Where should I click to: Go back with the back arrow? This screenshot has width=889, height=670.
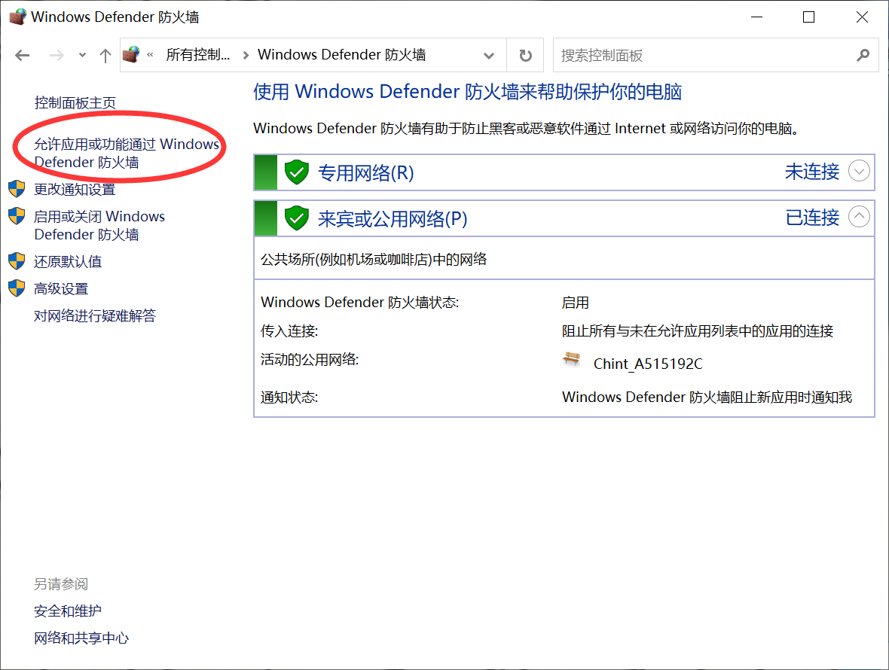point(22,56)
